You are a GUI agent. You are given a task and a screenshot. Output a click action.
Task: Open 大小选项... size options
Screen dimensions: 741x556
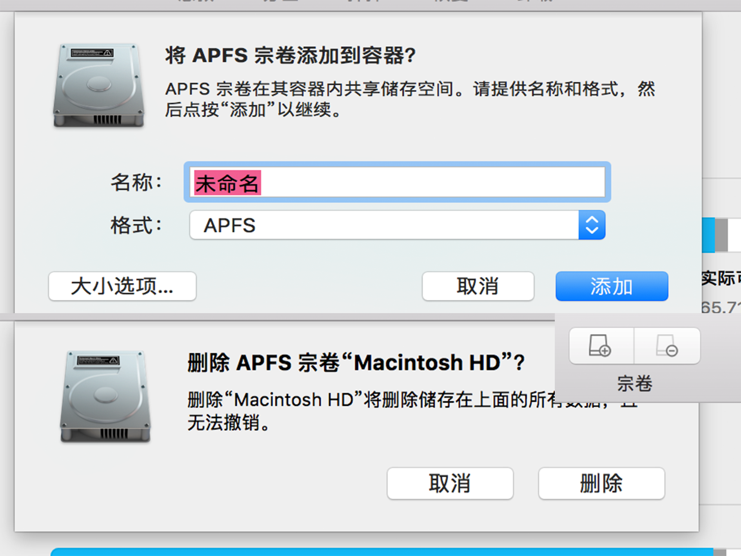122,286
